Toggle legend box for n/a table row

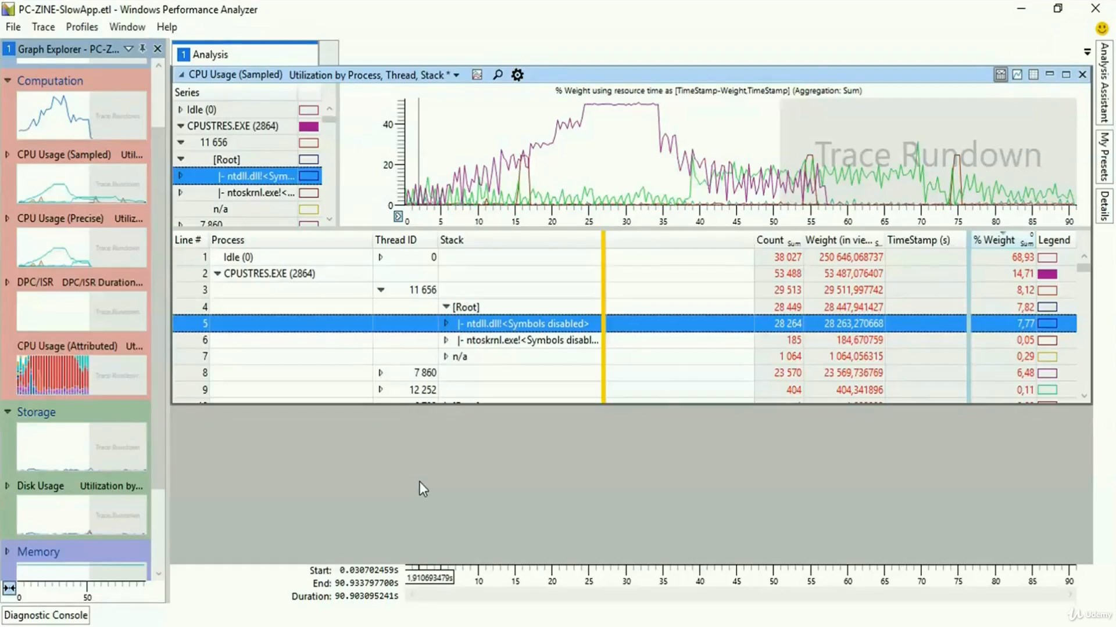pos(1047,356)
